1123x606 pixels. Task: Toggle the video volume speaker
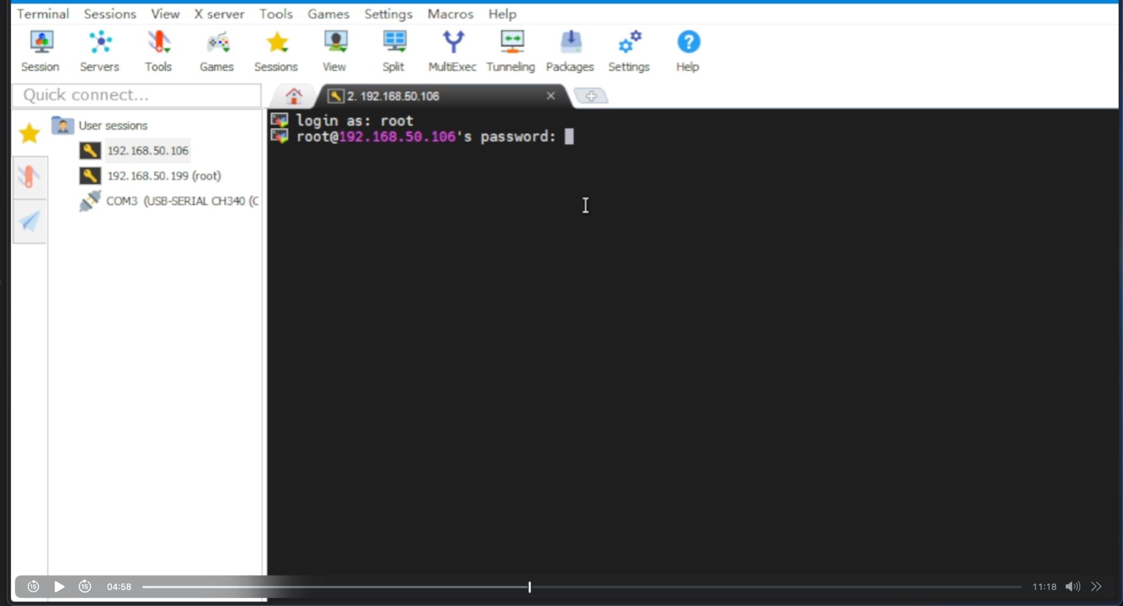coord(1072,586)
